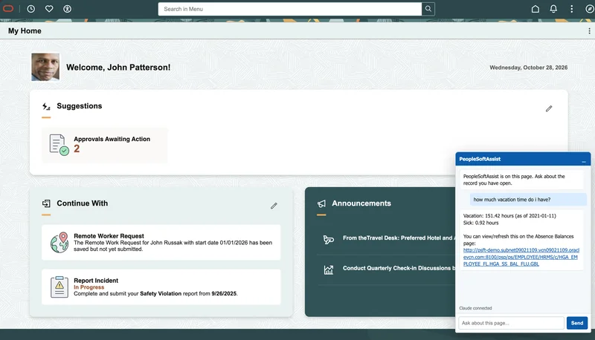Open the Absence Balances page link

pos(521,257)
